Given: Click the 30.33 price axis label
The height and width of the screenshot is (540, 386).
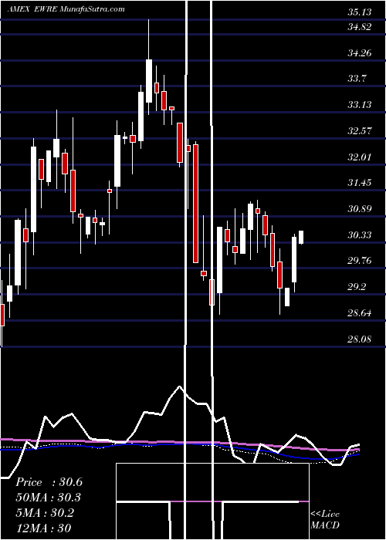Looking at the screenshot, I should pos(360,235).
